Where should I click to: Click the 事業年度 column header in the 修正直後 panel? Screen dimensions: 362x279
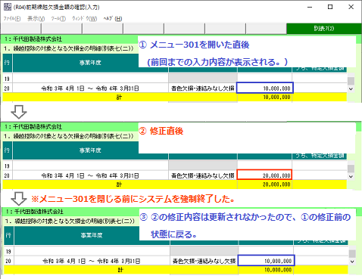90,150
